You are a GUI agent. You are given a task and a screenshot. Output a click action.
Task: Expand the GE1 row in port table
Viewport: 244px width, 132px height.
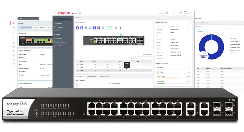click(77, 65)
